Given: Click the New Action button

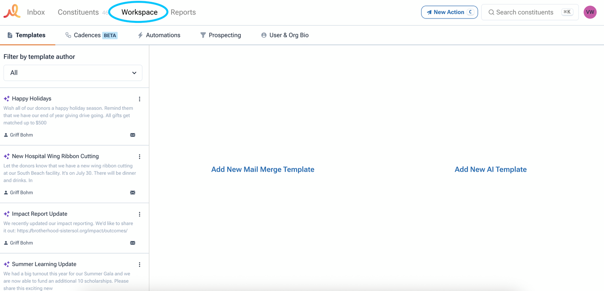Looking at the screenshot, I should pos(449,12).
